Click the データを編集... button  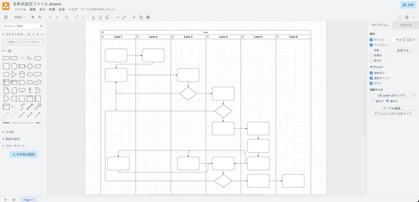click(393, 108)
